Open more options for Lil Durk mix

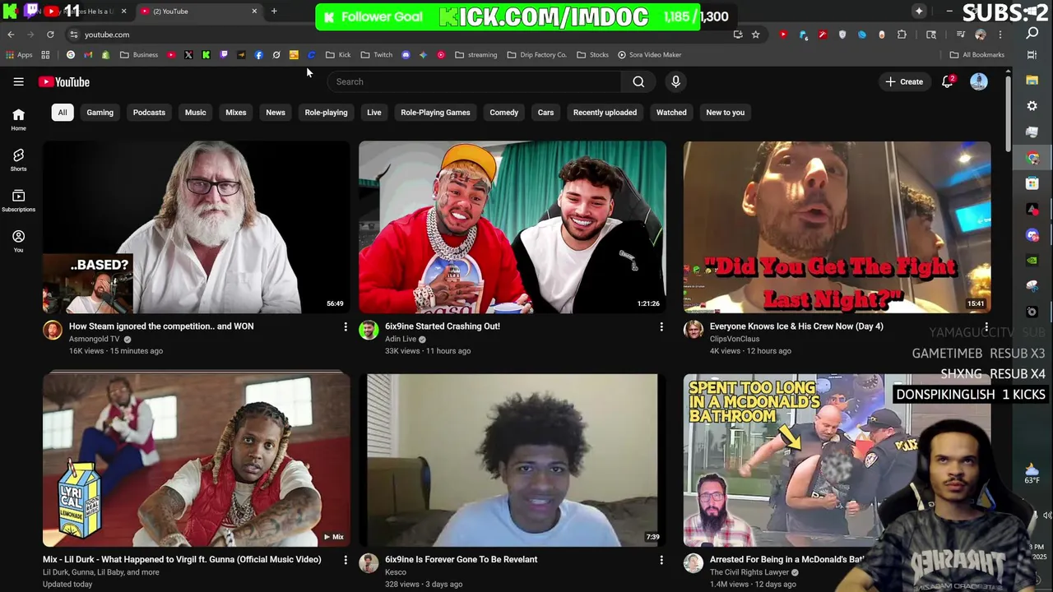pyautogui.click(x=346, y=560)
